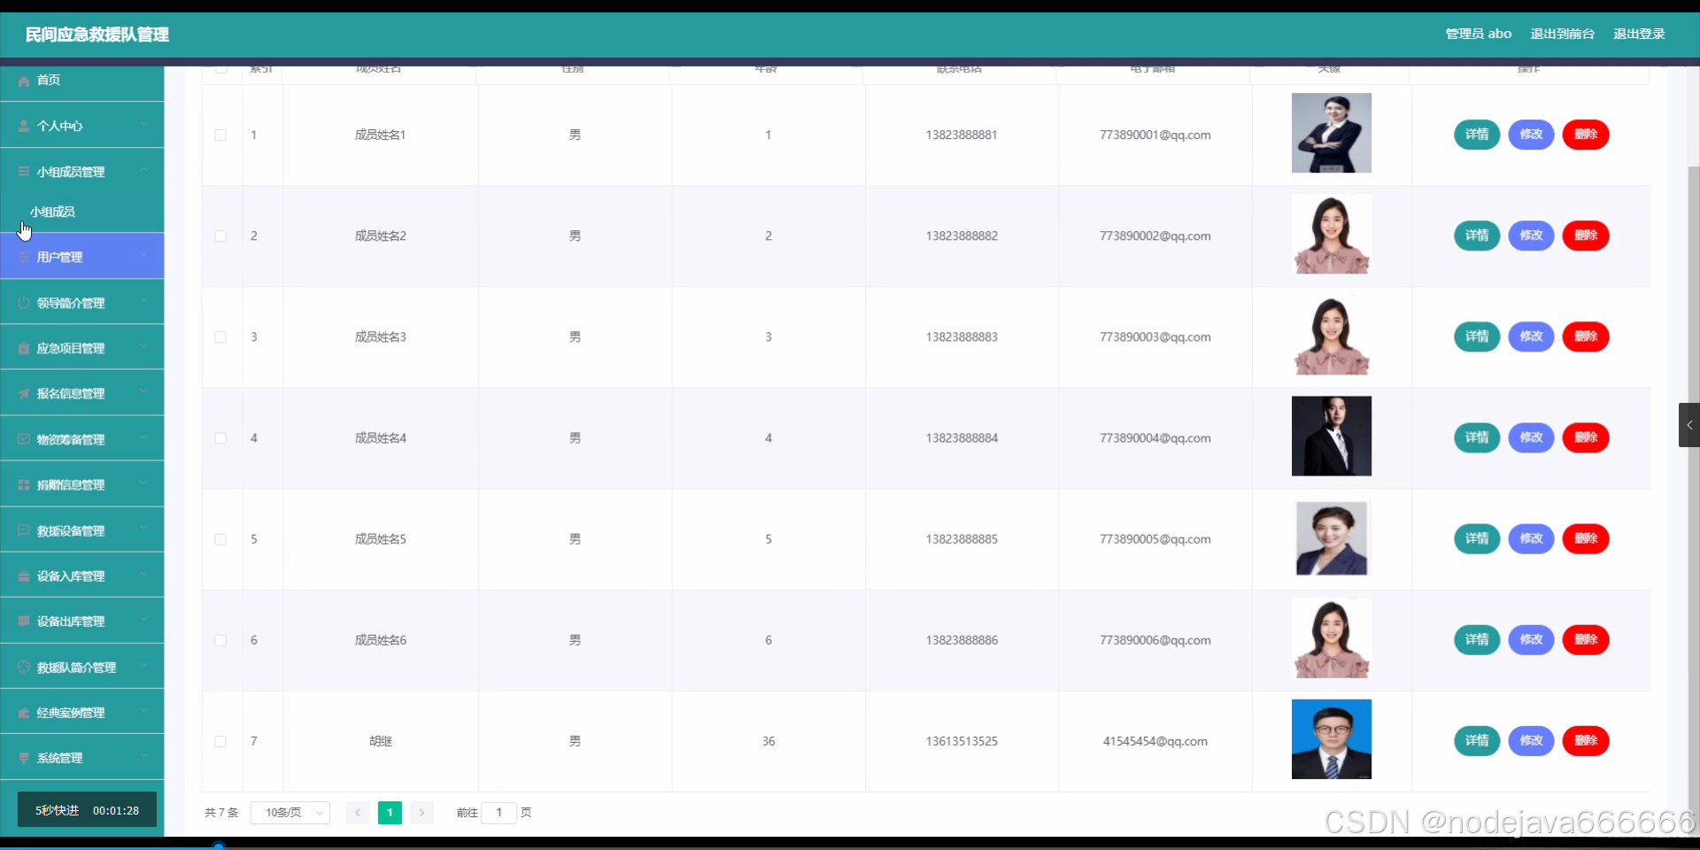The height and width of the screenshot is (850, 1700).
Task: Click 修改 for 成员姓名2
Action: tap(1531, 236)
